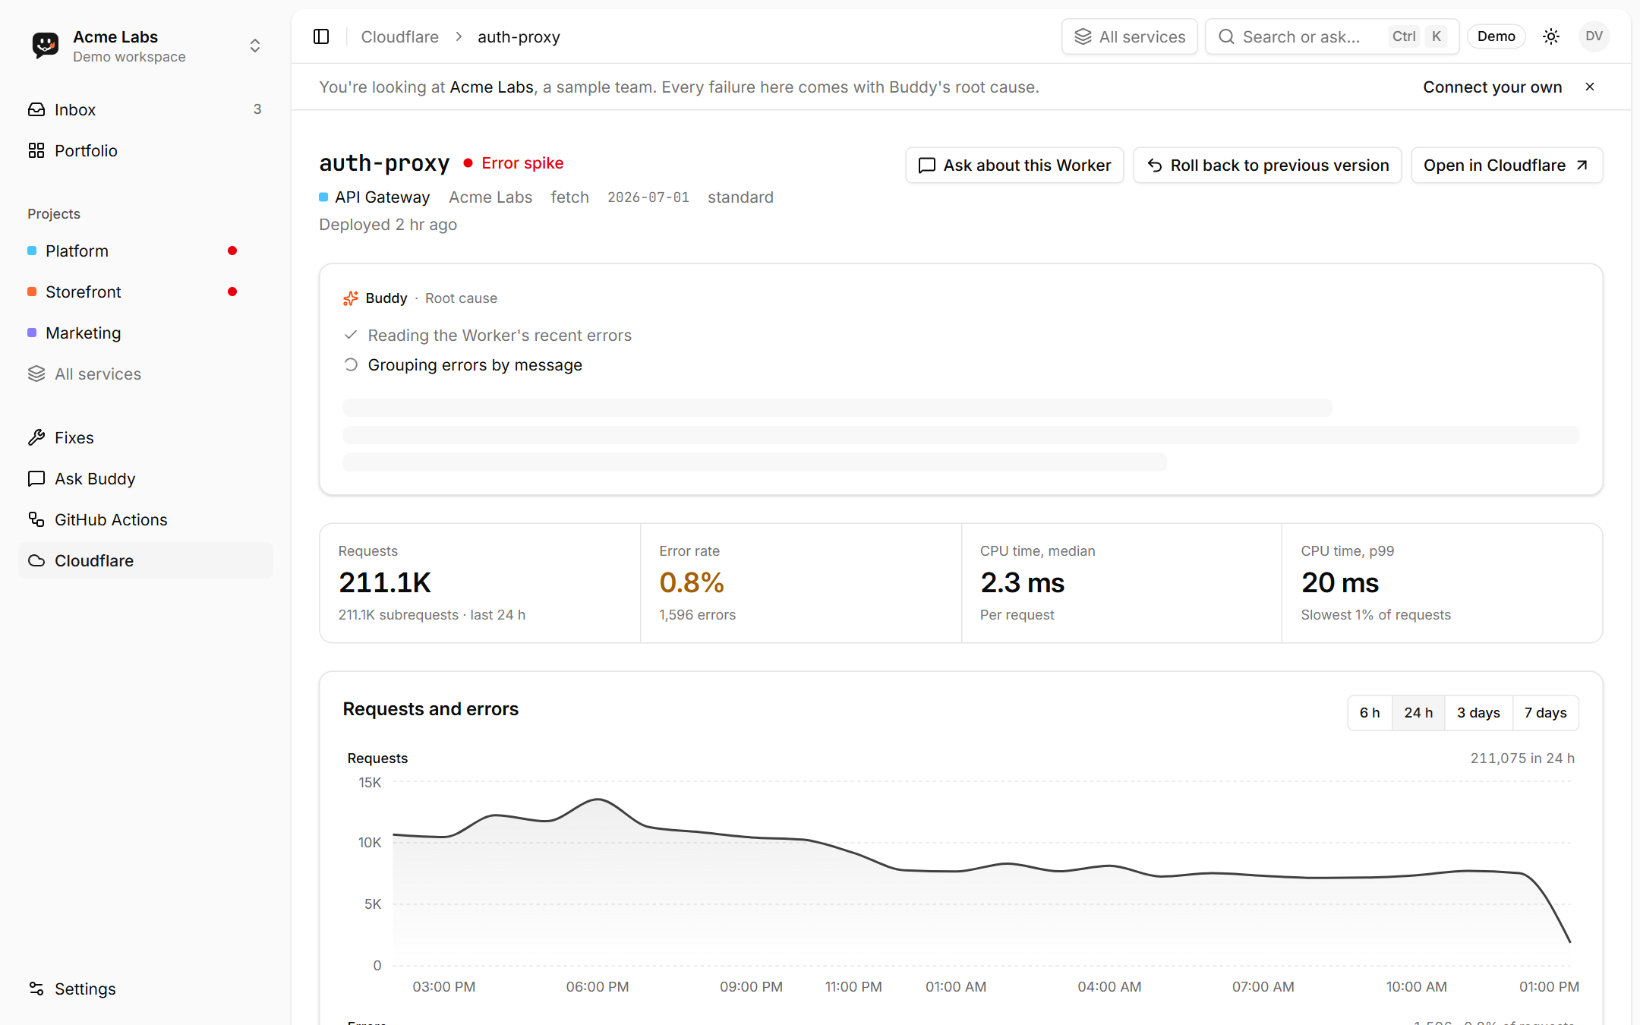The width and height of the screenshot is (1640, 1025).
Task: Open the Fixes page
Action: [145, 437]
